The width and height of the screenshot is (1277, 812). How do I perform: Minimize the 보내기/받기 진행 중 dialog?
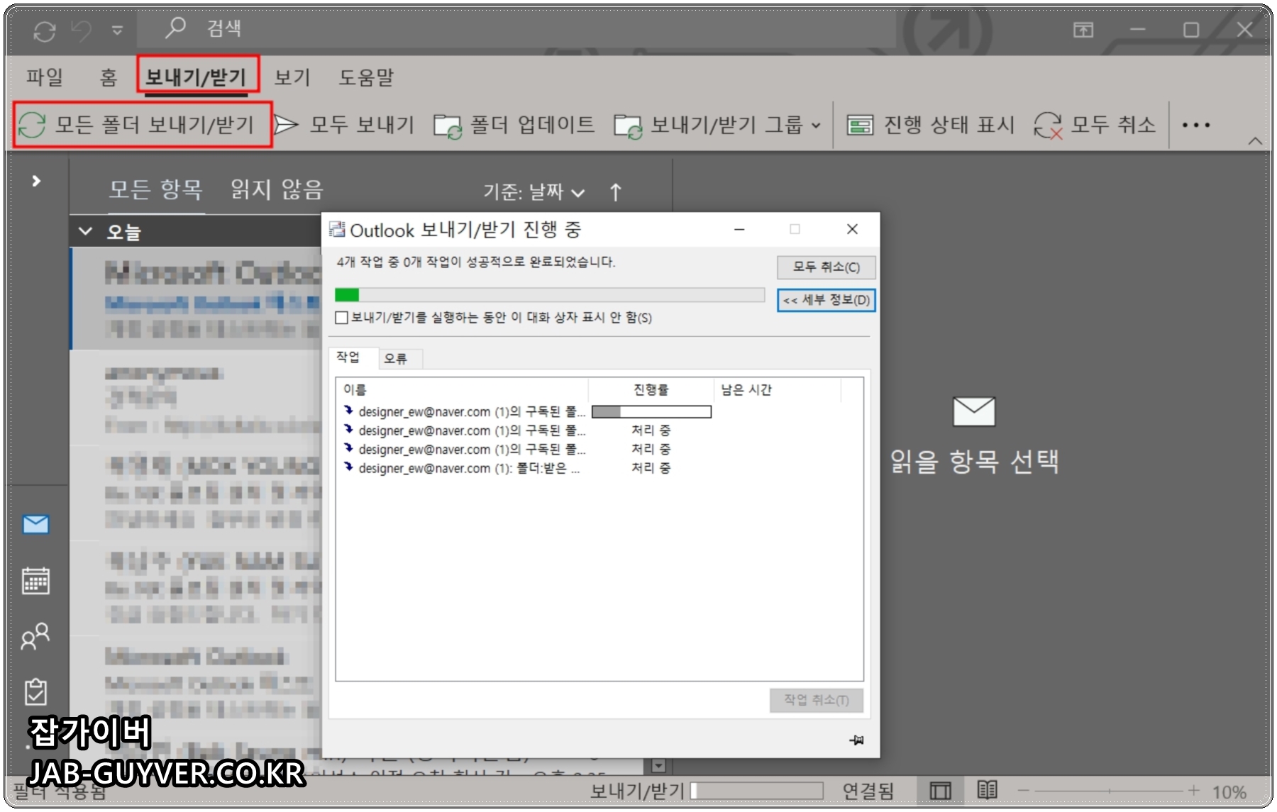tap(739, 229)
